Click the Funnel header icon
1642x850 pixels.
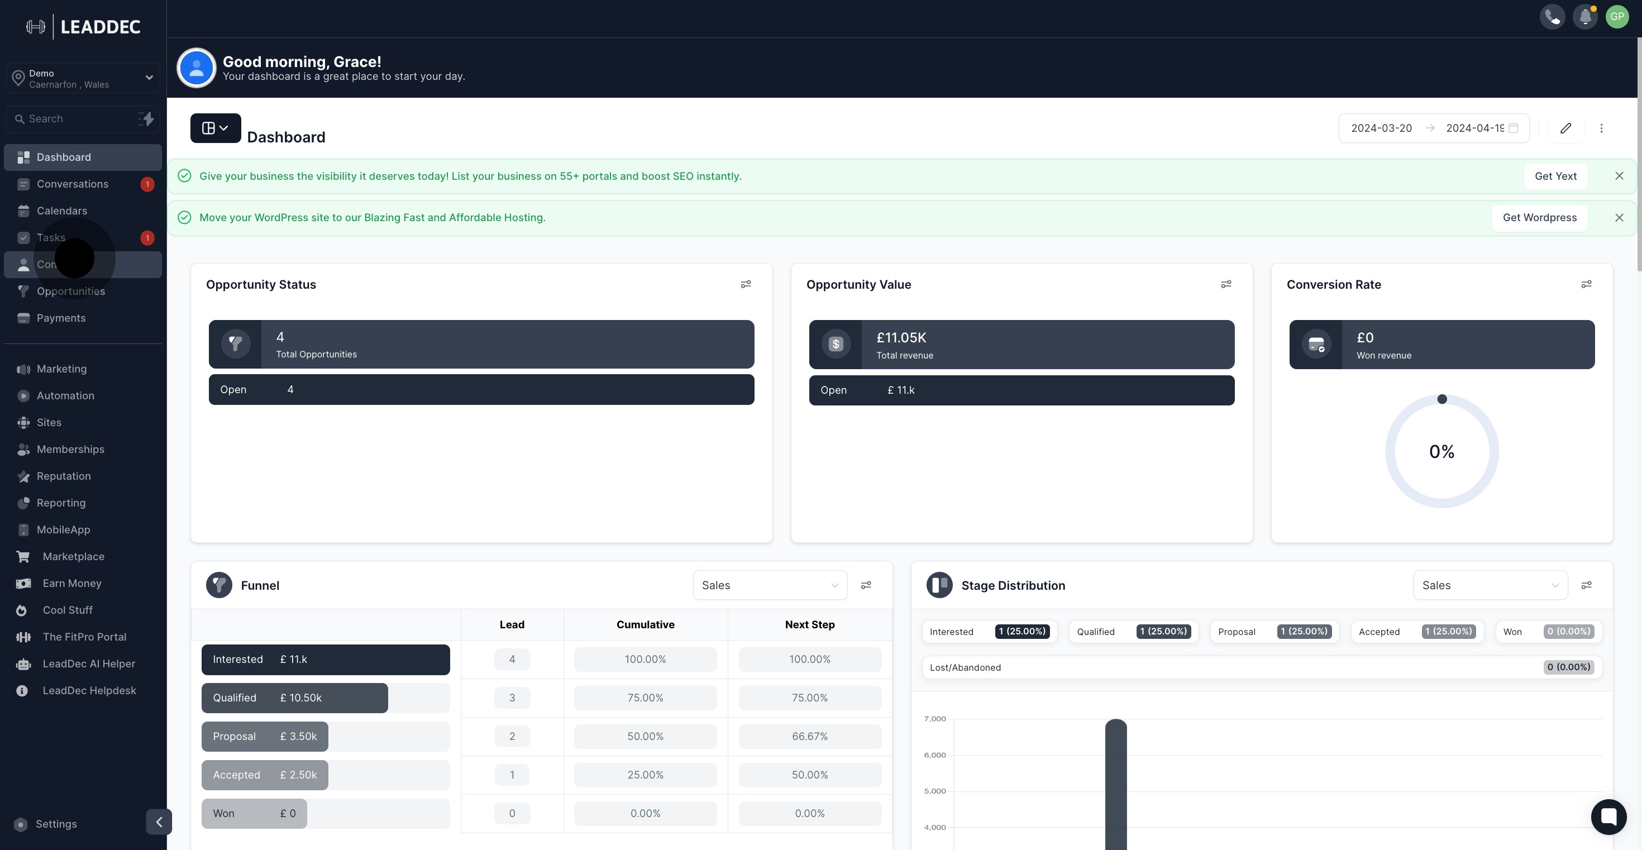(218, 585)
